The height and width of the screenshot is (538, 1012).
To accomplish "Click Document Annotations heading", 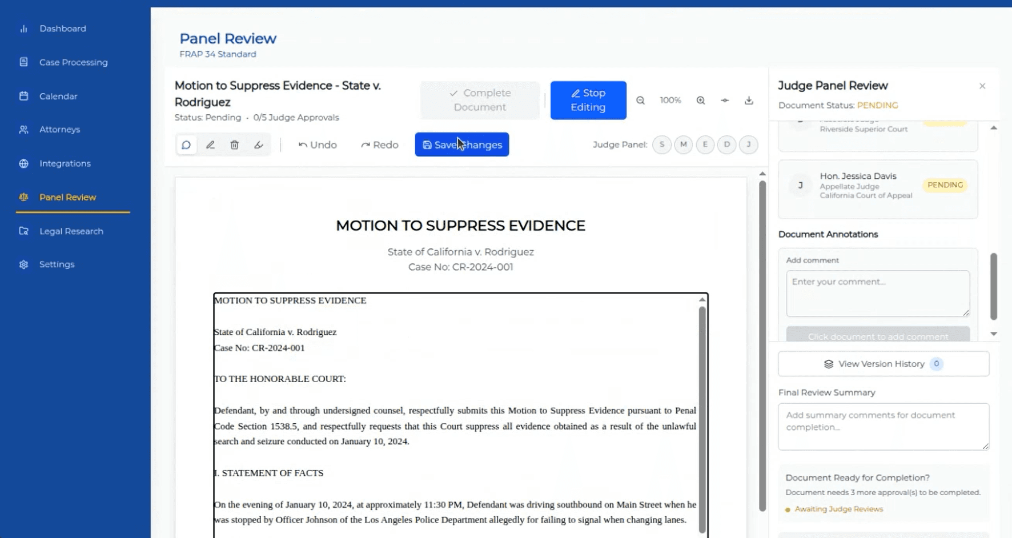I will click(828, 234).
